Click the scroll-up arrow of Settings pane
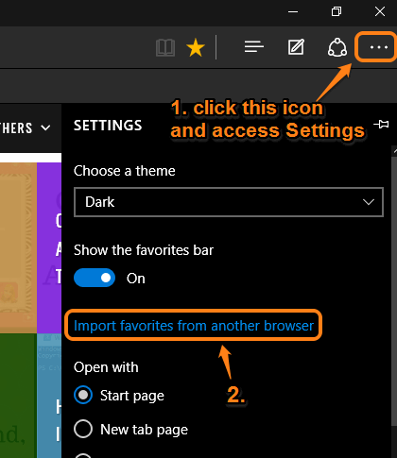Image resolution: width=397 pixels, height=458 pixels. tap(394, 151)
